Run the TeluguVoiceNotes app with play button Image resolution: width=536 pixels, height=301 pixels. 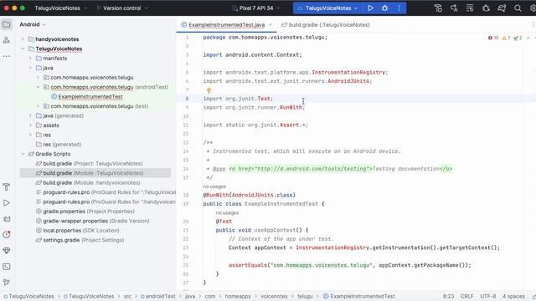370,8
